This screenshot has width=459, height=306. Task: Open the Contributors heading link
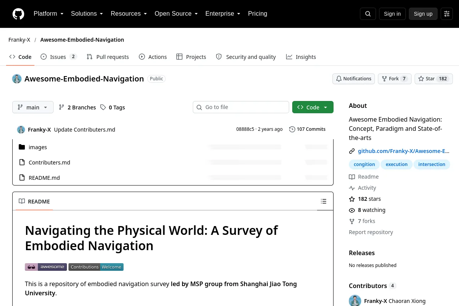373,286
